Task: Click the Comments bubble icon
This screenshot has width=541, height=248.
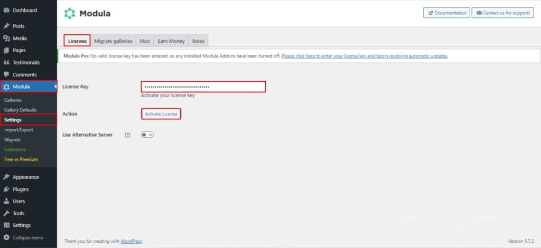Action: 6,74
